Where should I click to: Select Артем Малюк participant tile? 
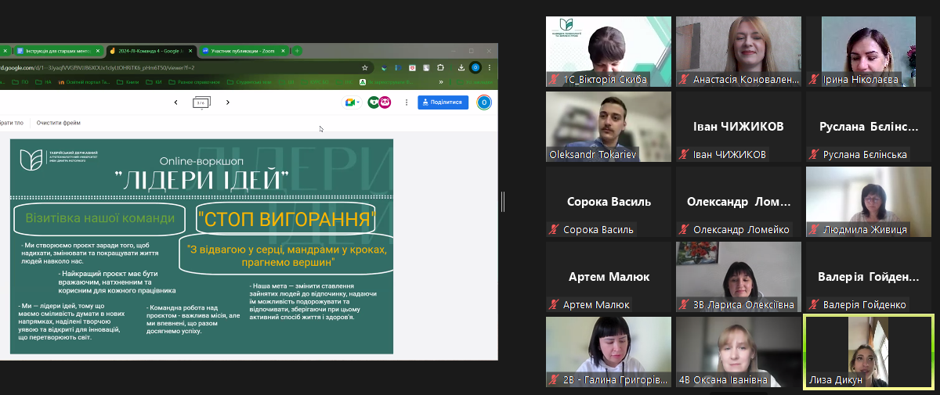[609, 277]
